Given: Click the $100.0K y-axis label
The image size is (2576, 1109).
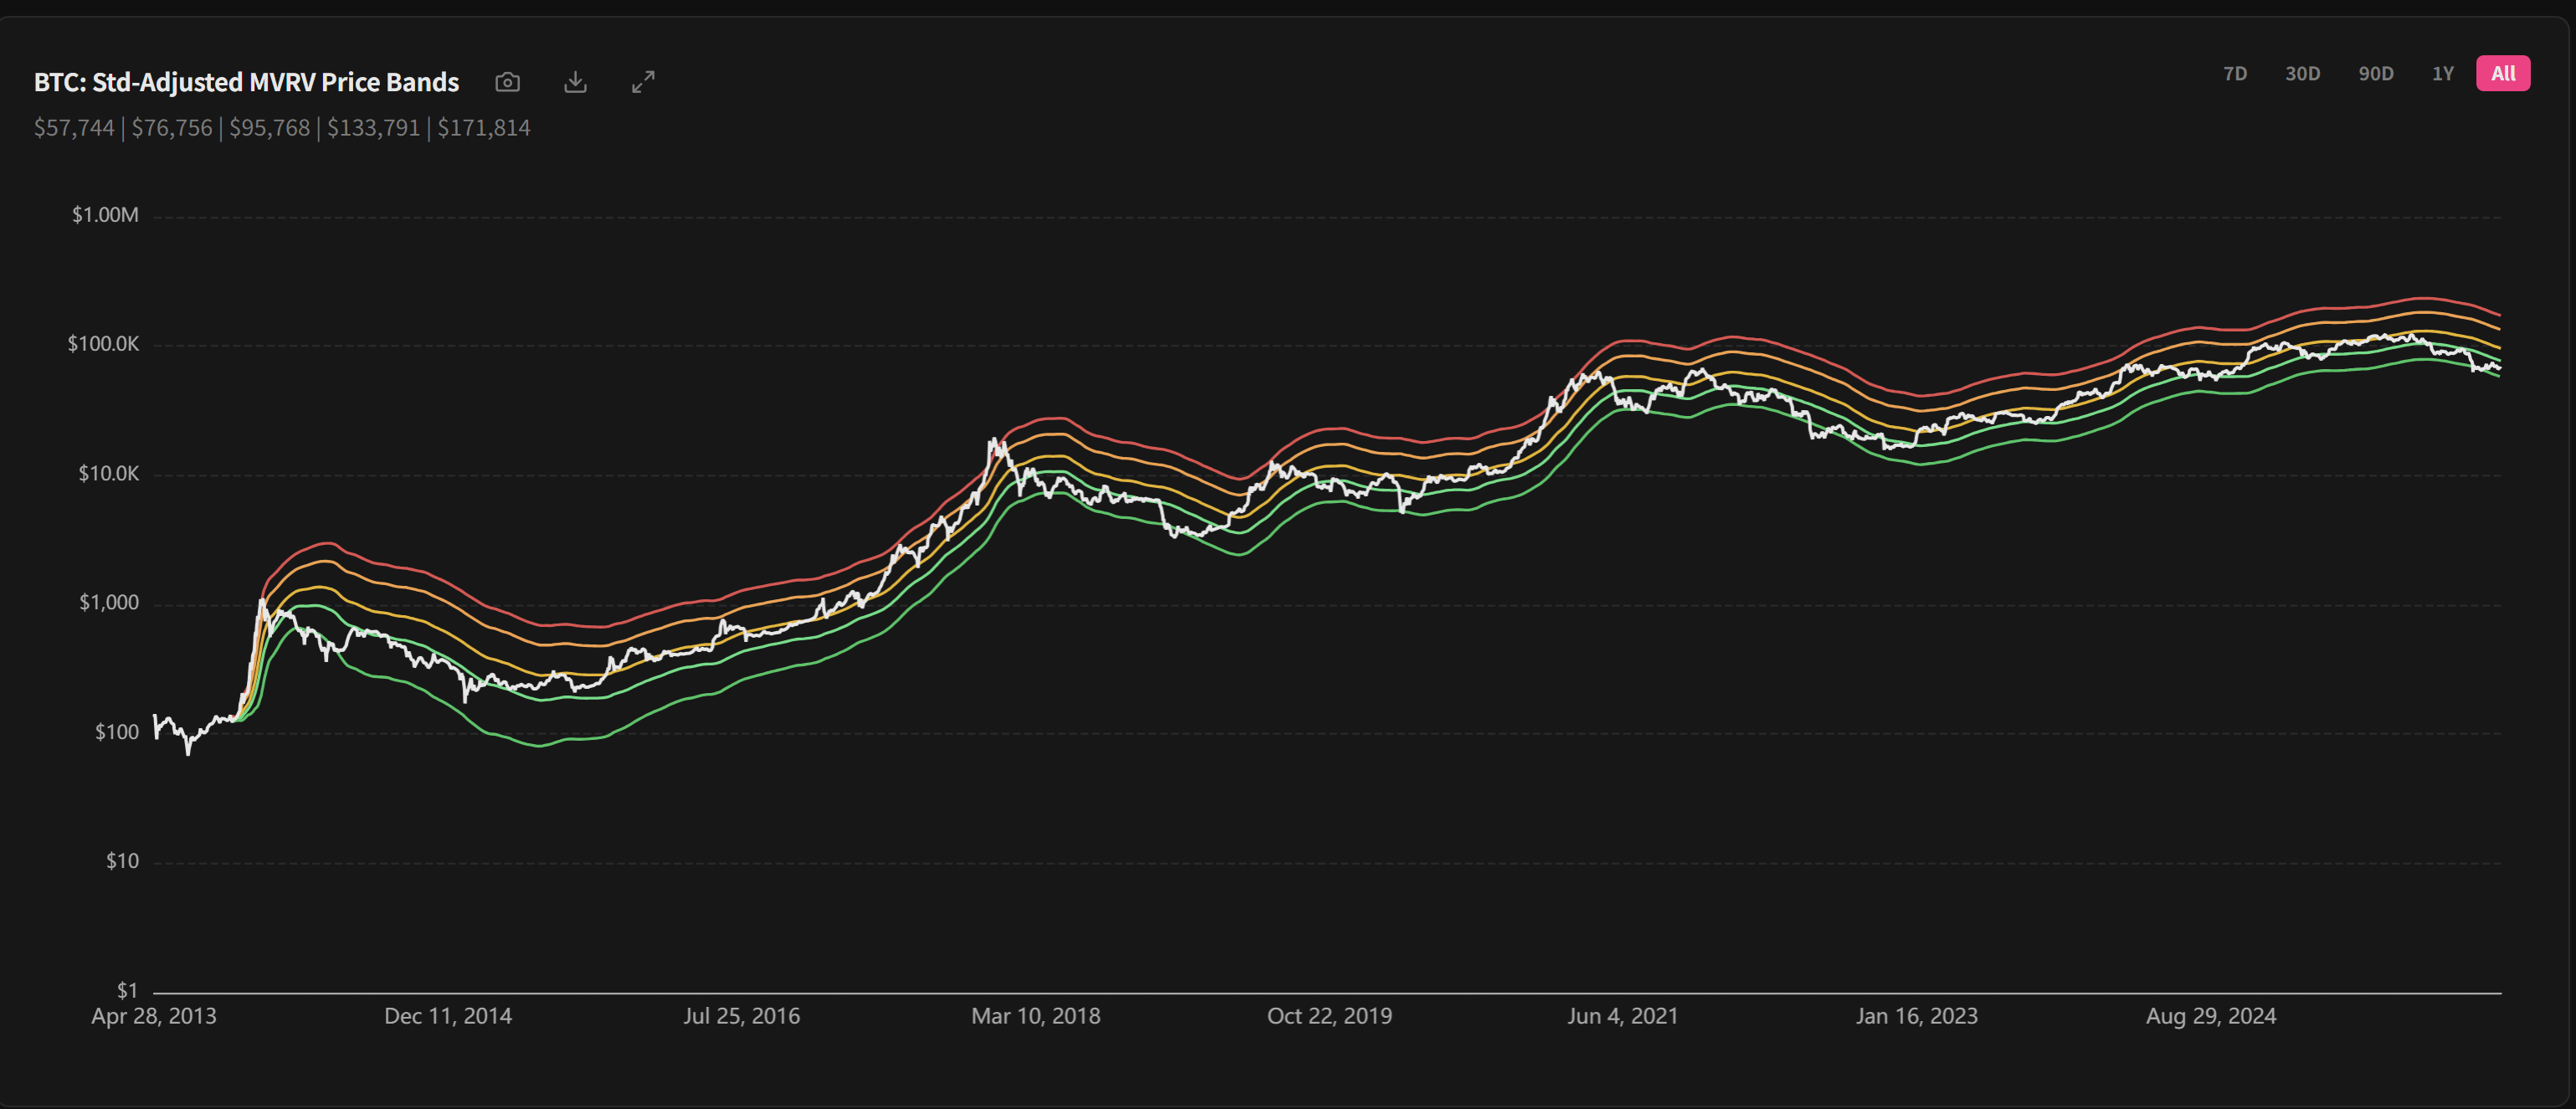Looking at the screenshot, I should (x=103, y=344).
